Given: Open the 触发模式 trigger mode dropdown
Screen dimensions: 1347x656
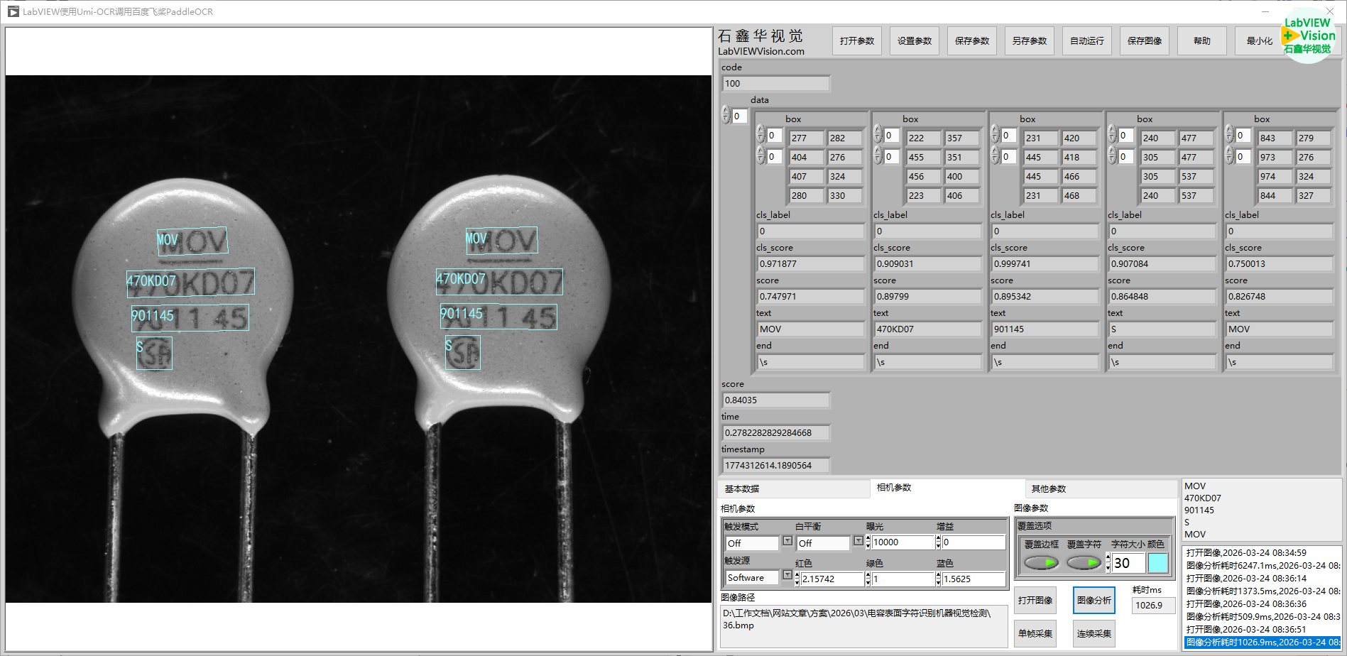Looking at the screenshot, I should point(787,542).
